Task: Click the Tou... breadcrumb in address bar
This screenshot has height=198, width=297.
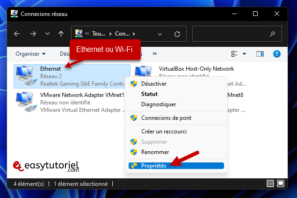Action: pyautogui.click(x=99, y=34)
